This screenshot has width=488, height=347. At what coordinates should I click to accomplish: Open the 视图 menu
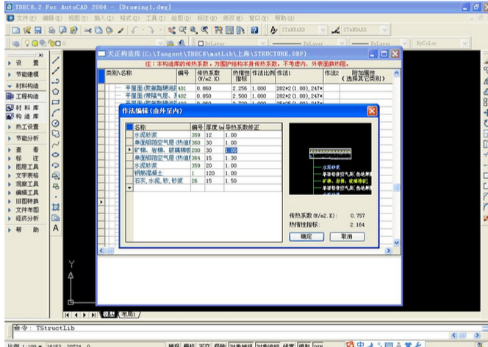[x=77, y=18]
